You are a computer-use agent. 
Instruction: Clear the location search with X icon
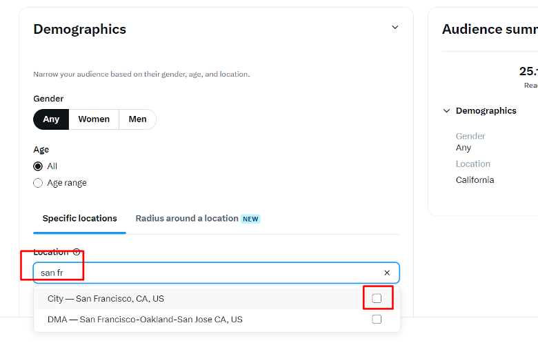click(x=387, y=273)
